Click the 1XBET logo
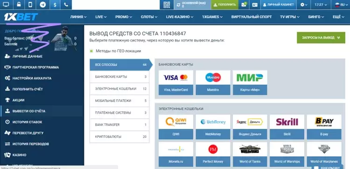The height and width of the screenshot is (169, 350). 21,17
